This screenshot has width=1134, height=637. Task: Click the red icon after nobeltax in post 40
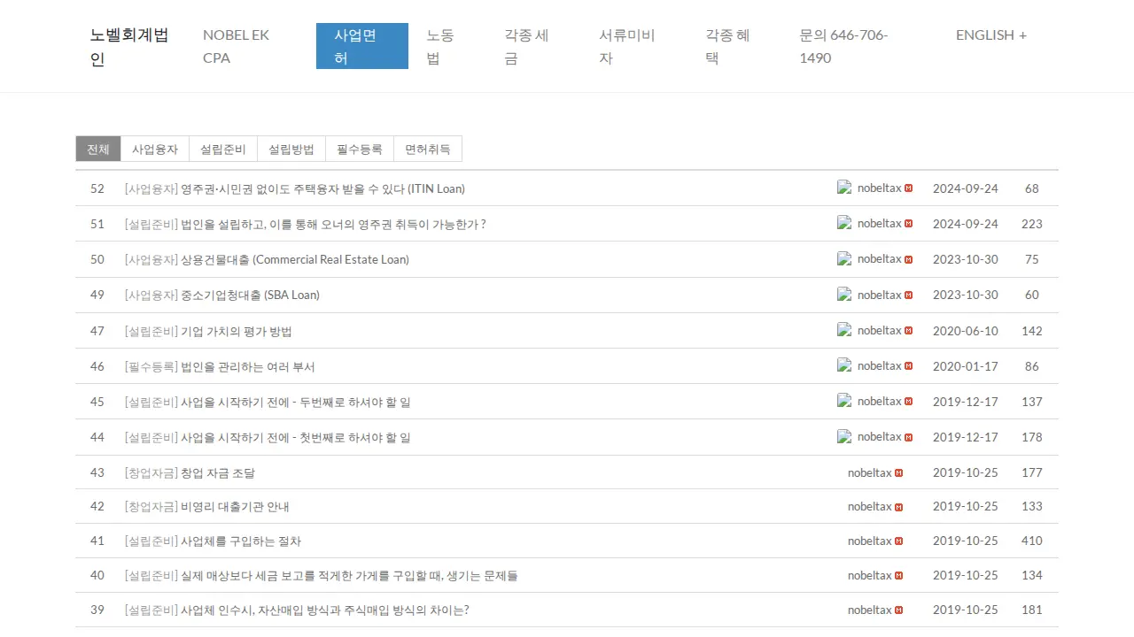click(899, 576)
